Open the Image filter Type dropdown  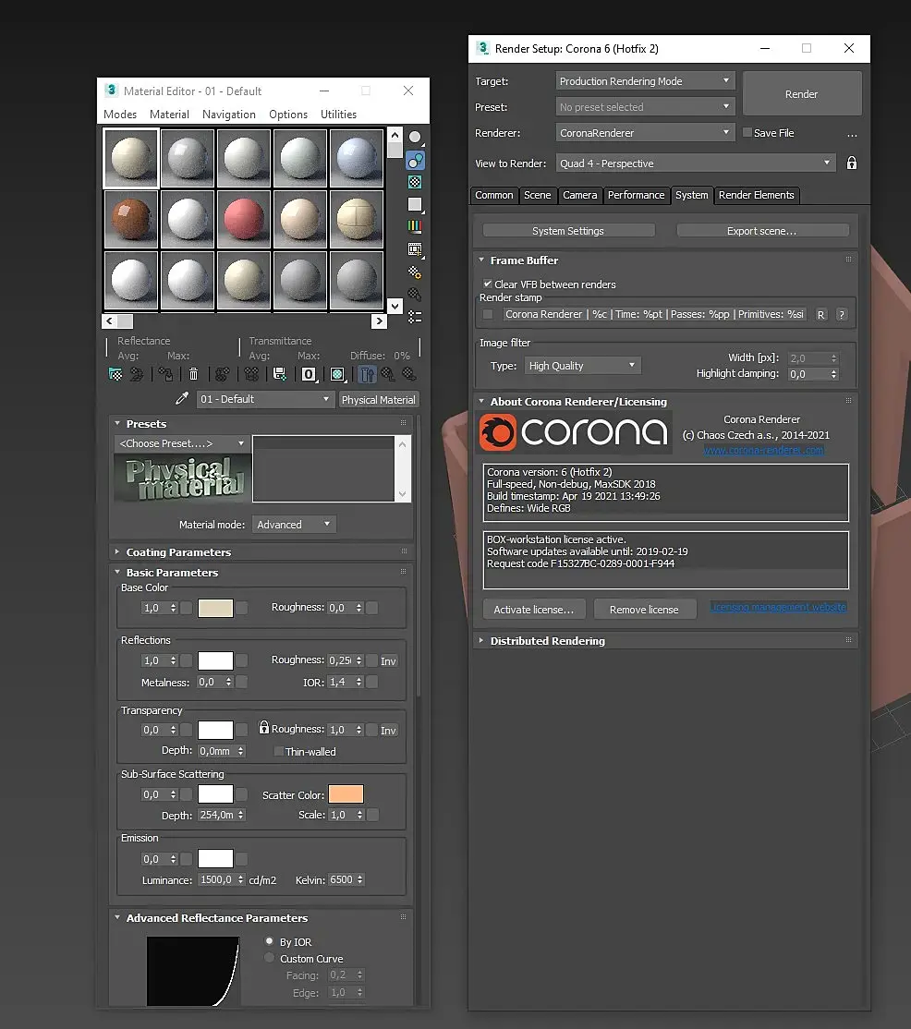pyautogui.click(x=582, y=366)
